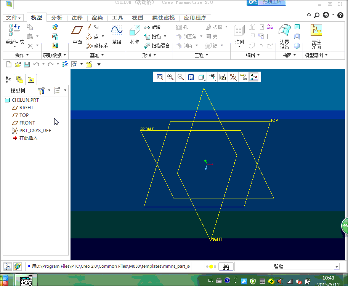Image resolution: width=348 pixels, height=286 pixels.
Task: Click the Undo arrow icon
Action: click(36, 64)
